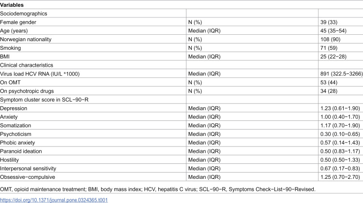363x203 pixels.
Task: Click the Hostility row label
Action: pyautogui.click(x=9, y=160)
